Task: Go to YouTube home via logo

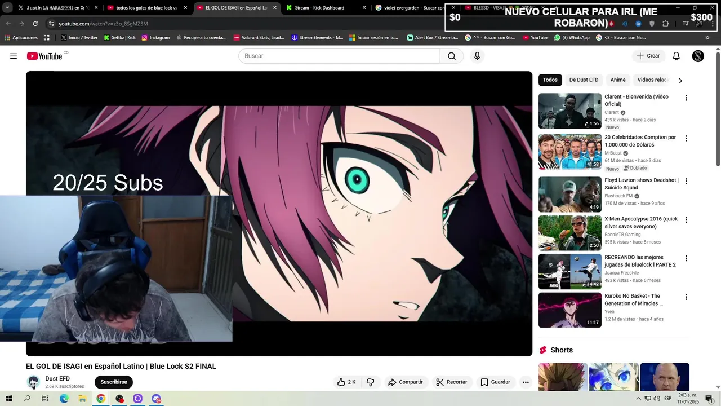Action: point(44,56)
